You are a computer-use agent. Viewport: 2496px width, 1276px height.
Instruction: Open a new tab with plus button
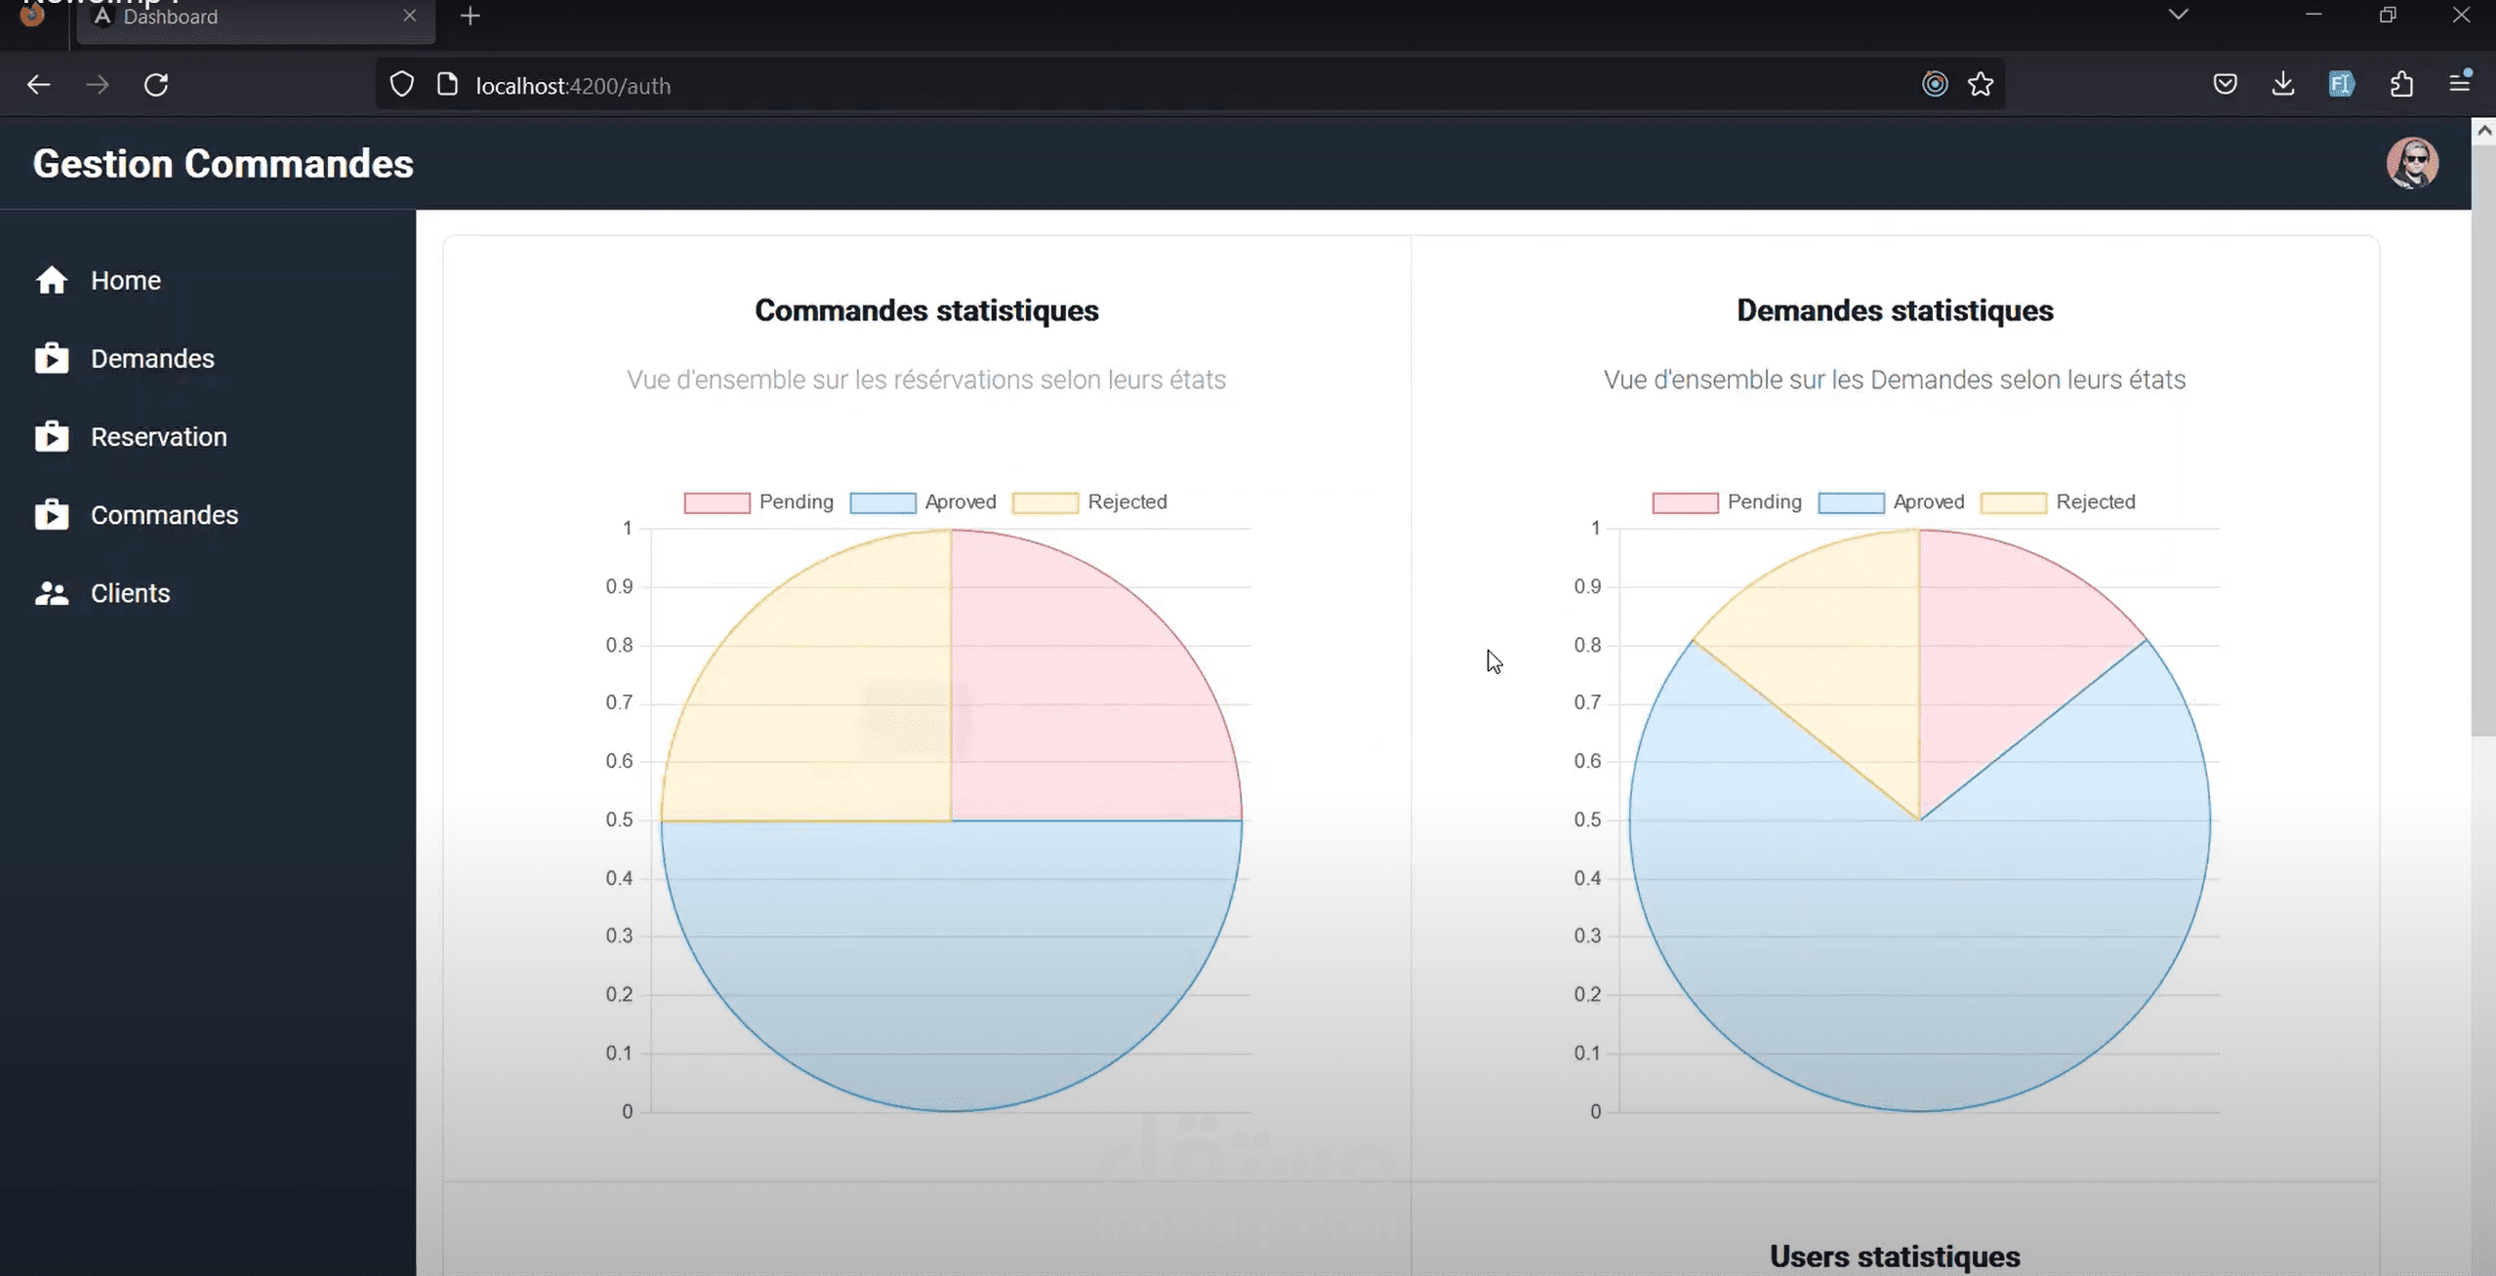[471, 17]
